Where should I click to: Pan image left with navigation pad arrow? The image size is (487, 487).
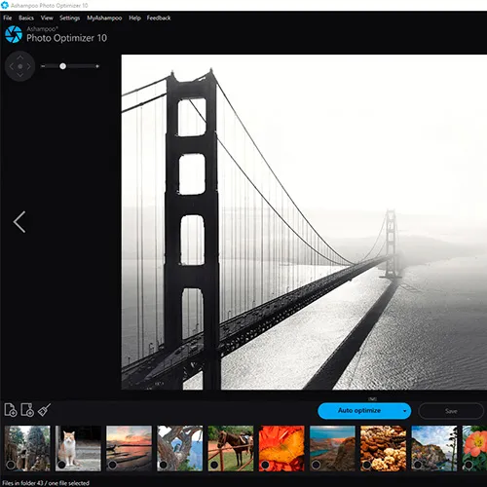coord(12,66)
